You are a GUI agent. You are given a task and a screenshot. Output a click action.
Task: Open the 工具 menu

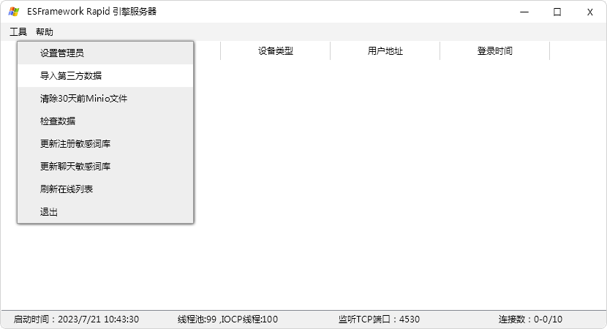coord(18,32)
